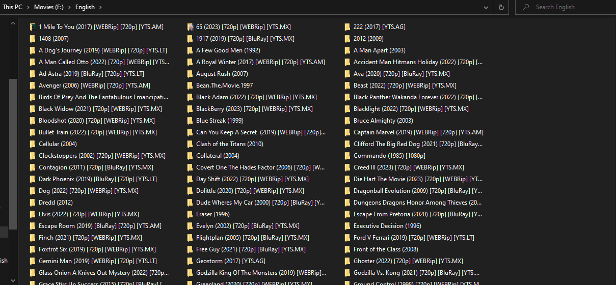The image size is (616, 285).
Task: Select Clockstoppers (2002) folder
Action: click(98, 156)
